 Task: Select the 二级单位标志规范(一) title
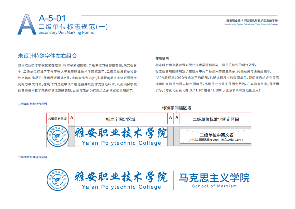click(x=73, y=26)
